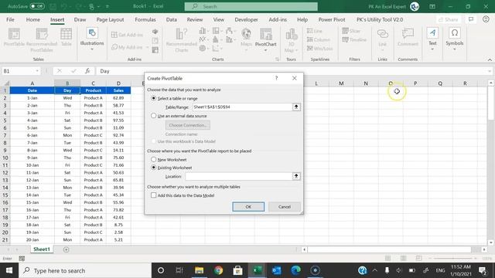This screenshot has height=278, width=495.
Task: Open Outlook from the taskbar
Action: pyautogui.click(x=277, y=270)
